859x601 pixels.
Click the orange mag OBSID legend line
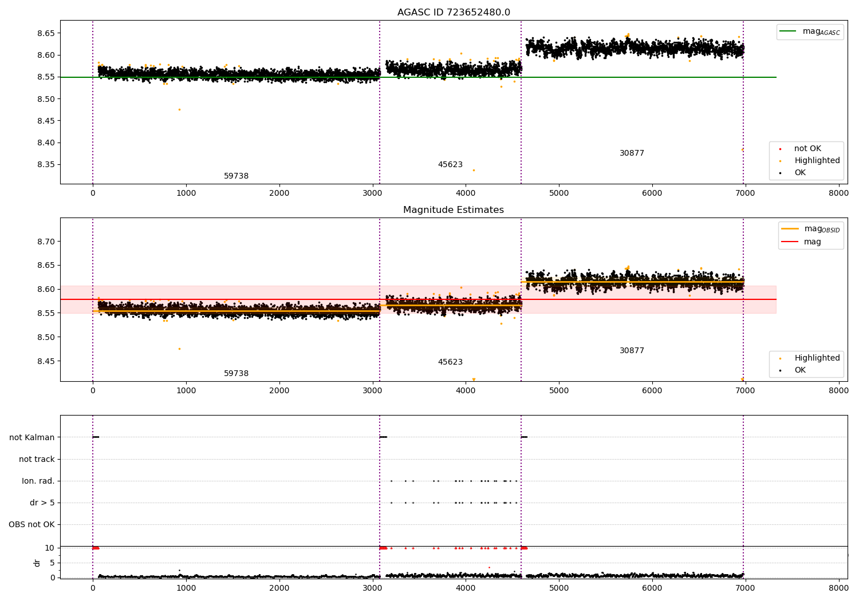click(790, 229)
